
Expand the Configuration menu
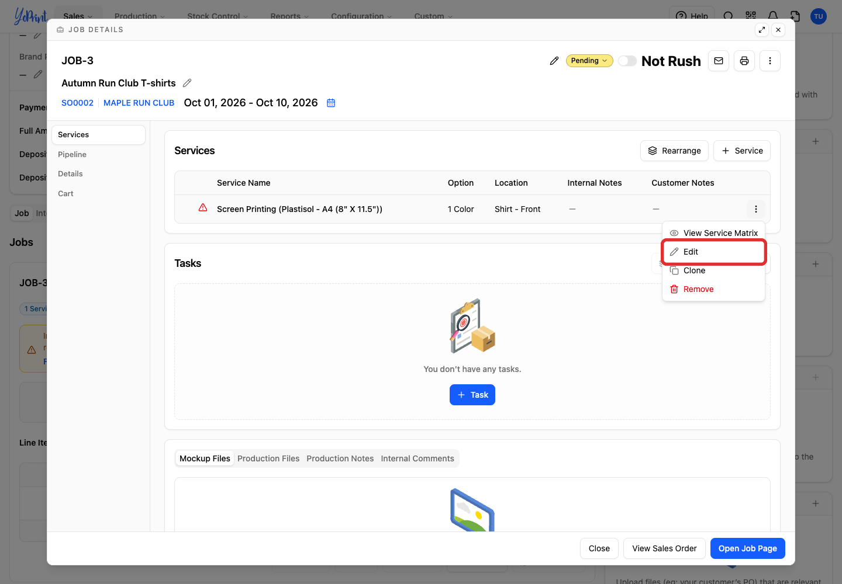[361, 16]
